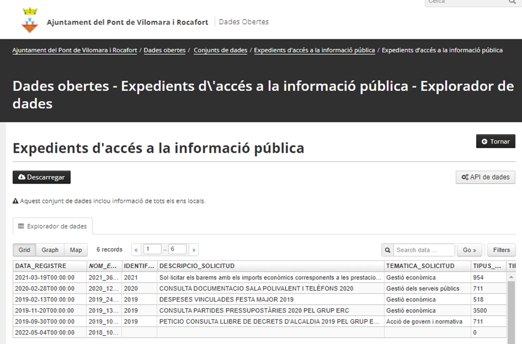This screenshot has width=522, height=344.
Task: Switch to Map view
Action: pos(76,250)
